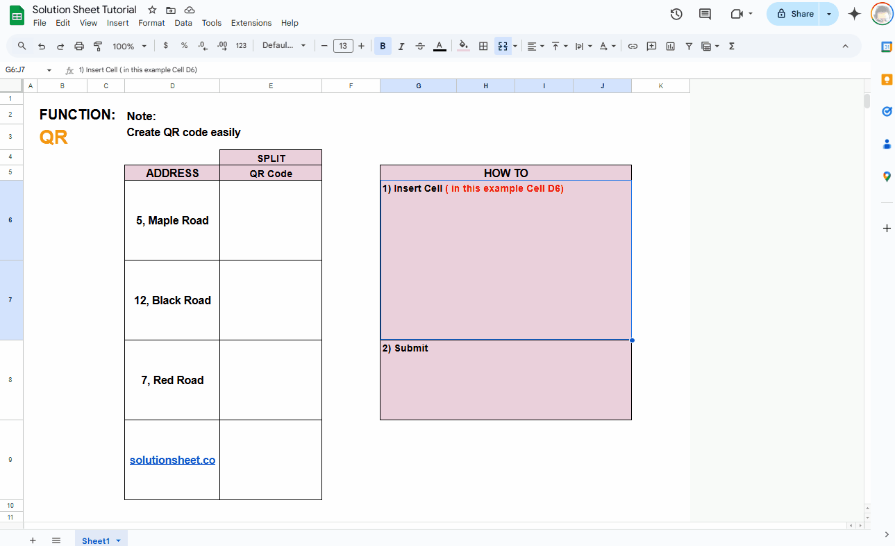Hide the menus with collapse arrow
895x546 pixels.
coord(845,46)
